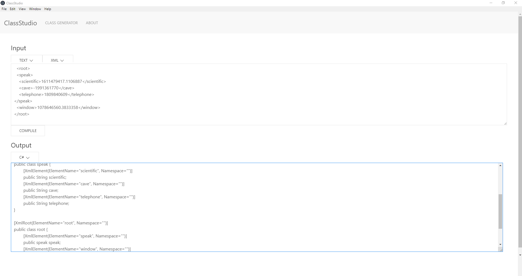Click the ClassStudio brand heading

(x=20, y=23)
